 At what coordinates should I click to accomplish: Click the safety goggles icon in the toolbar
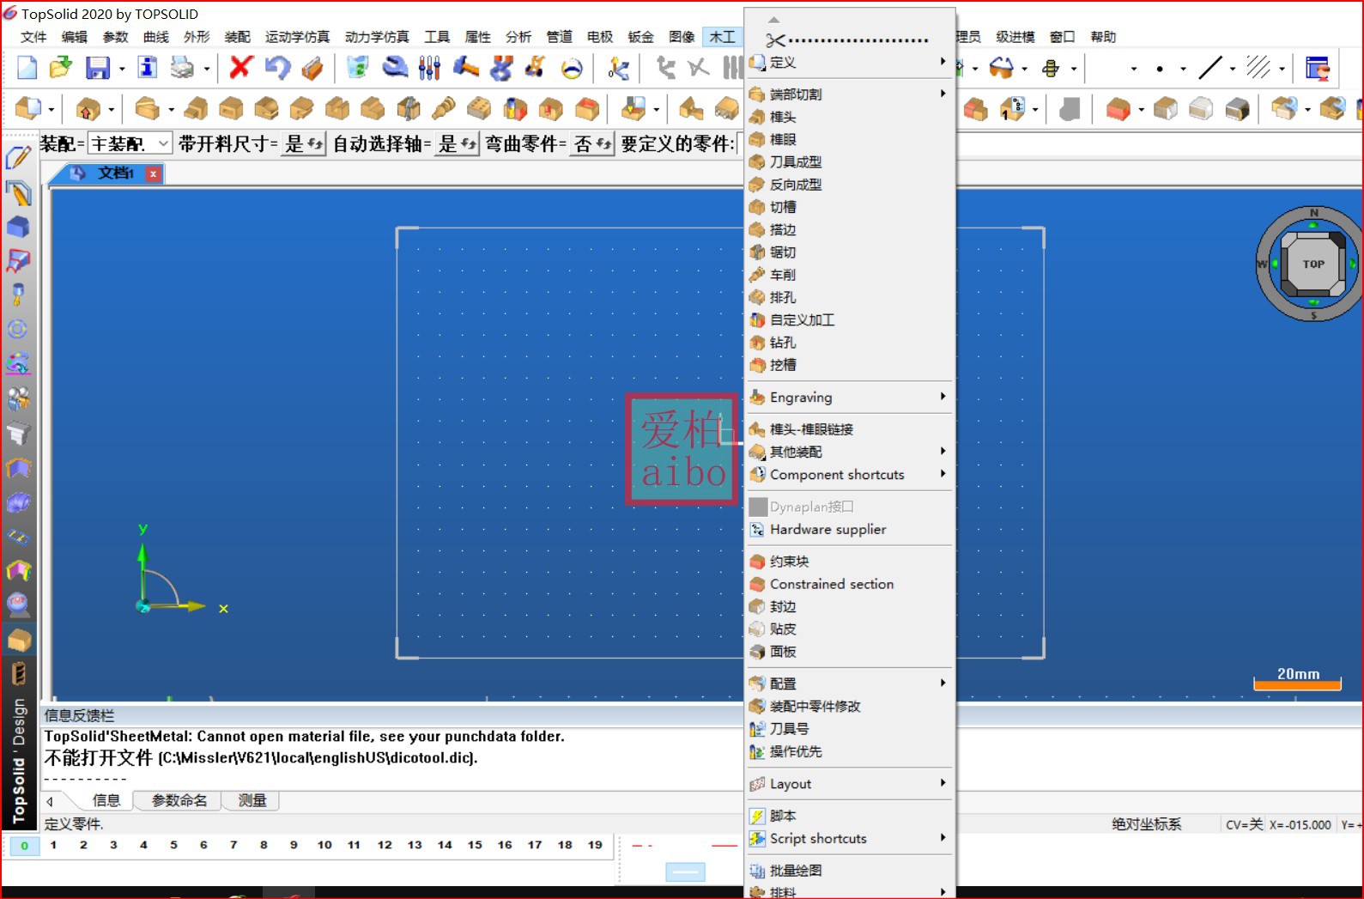click(x=1001, y=68)
